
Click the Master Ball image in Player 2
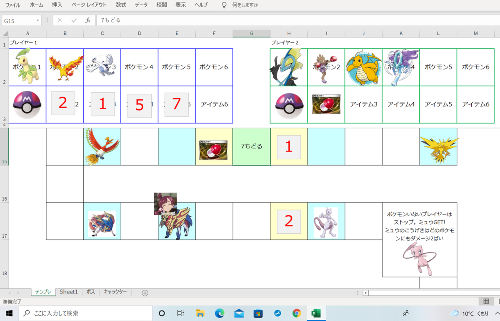(289, 105)
